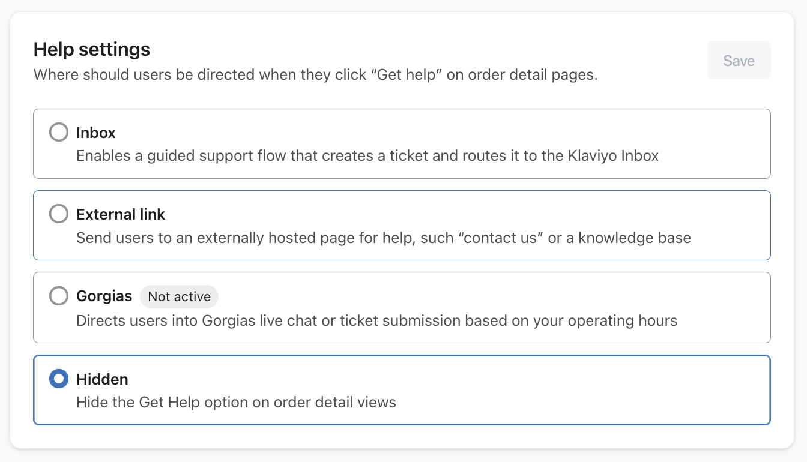Select the Inbox radio button

pos(58,132)
